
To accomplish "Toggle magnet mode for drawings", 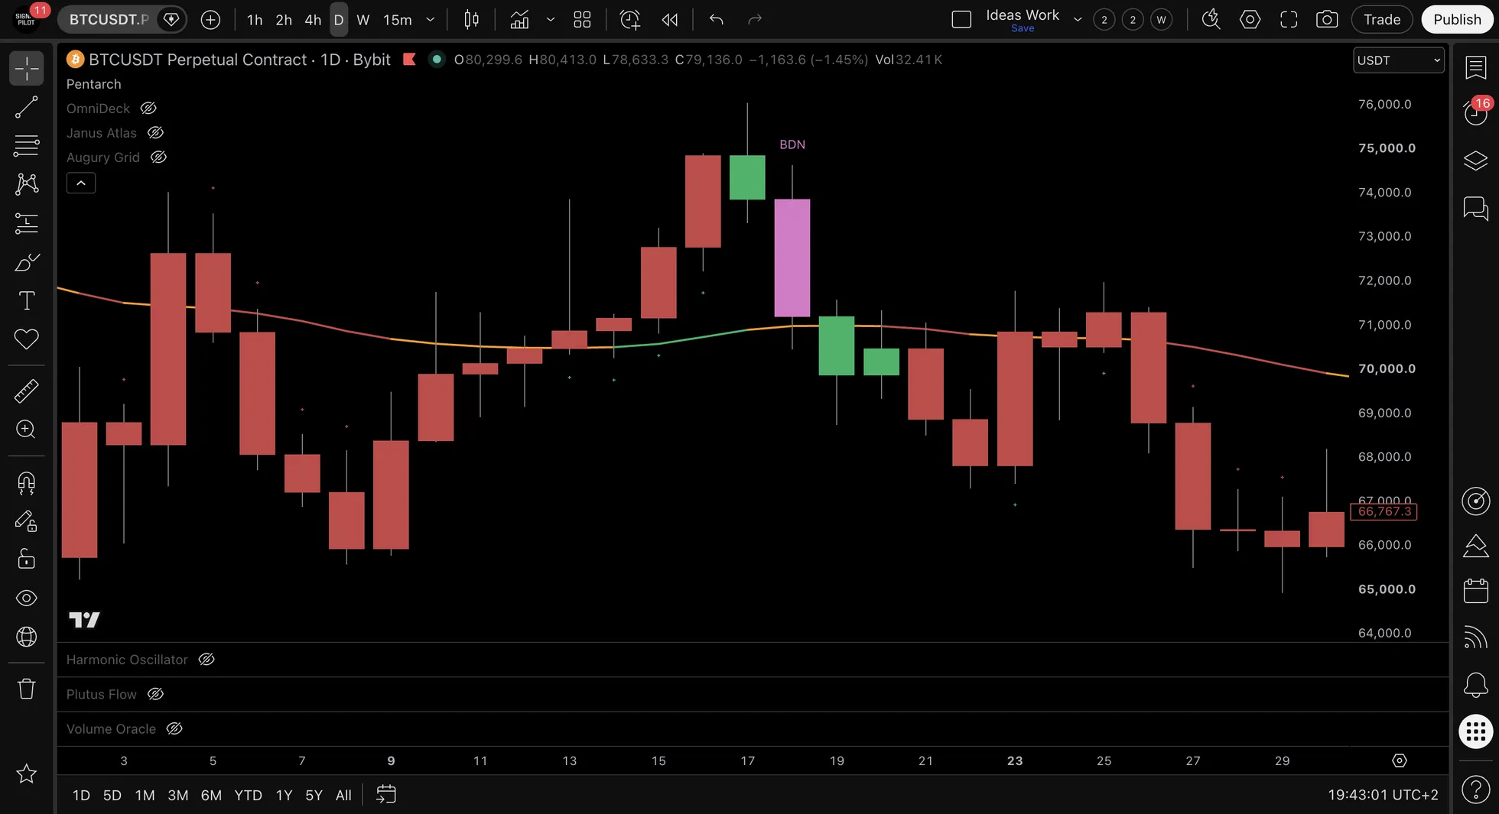I will pos(27,482).
